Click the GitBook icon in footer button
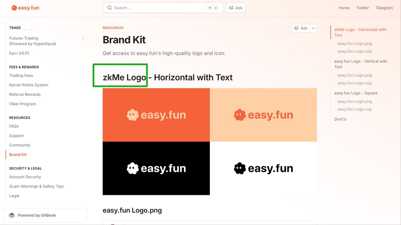 pos(12,215)
